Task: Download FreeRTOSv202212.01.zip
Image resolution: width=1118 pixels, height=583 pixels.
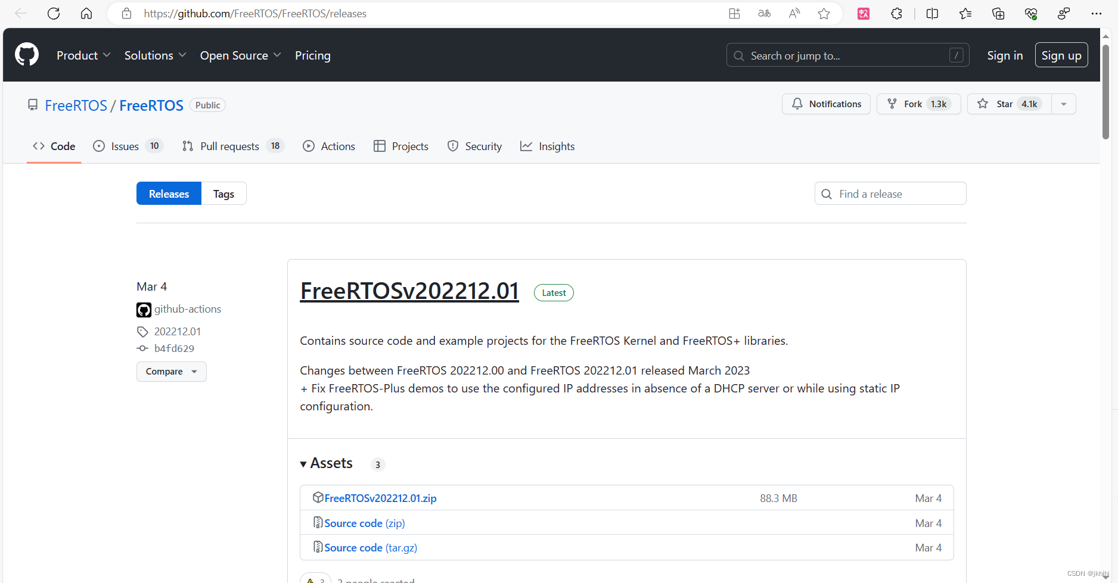Action: 381,498
